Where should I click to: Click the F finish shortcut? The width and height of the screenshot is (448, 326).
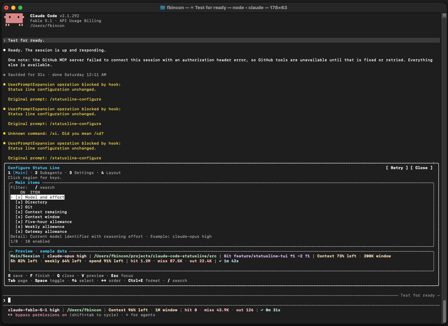(x=40, y=276)
